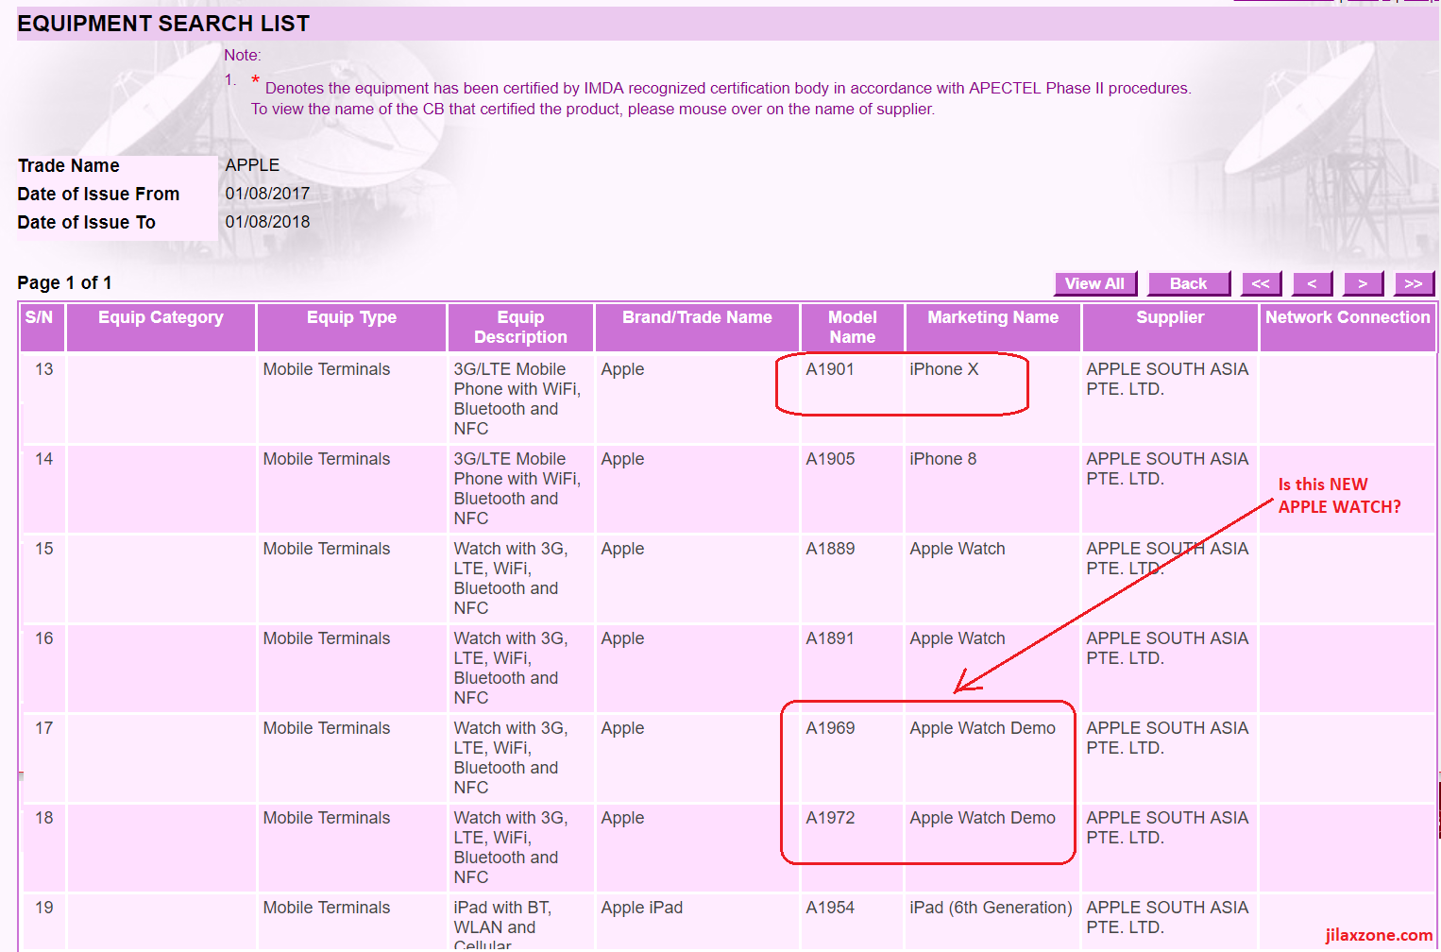
Task: Click Apple Watch name in row 16
Action: point(958,638)
